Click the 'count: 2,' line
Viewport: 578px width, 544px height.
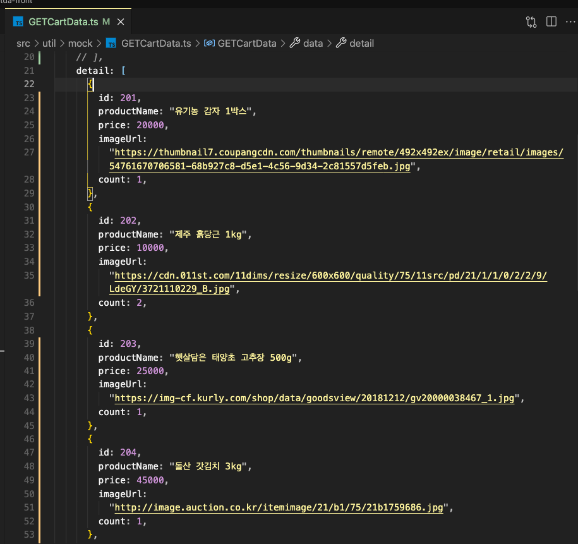coord(123,303)
